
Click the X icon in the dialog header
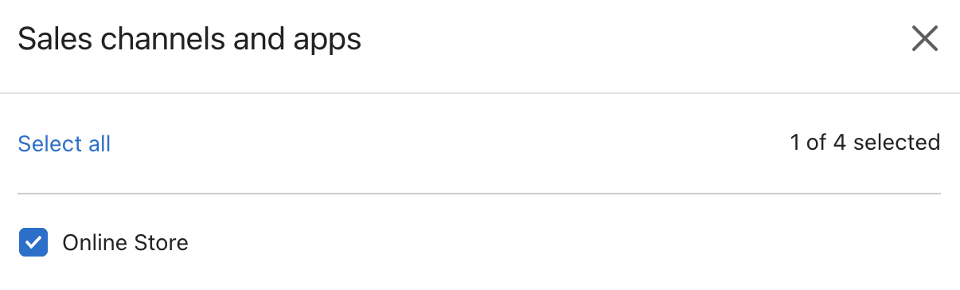tap(924, 38)
